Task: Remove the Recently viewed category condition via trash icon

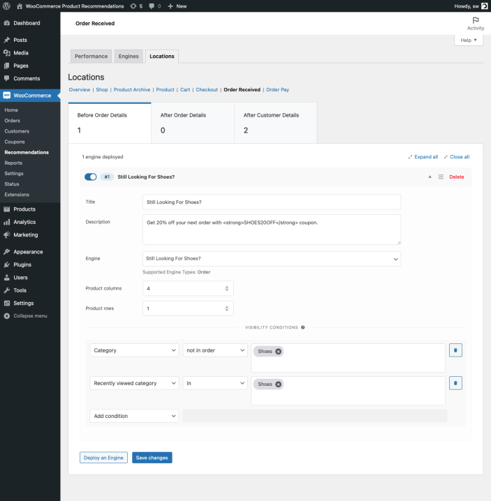Action: (x=455, y=383)
